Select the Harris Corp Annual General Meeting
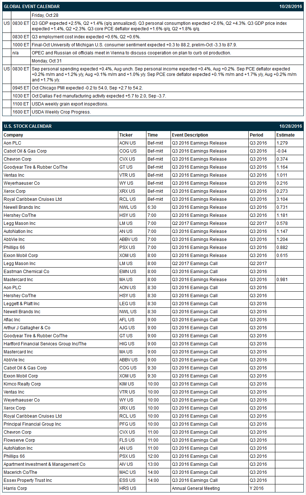Image resolution: width=306 pixels, height=495 pixels. tap(196, 488)
